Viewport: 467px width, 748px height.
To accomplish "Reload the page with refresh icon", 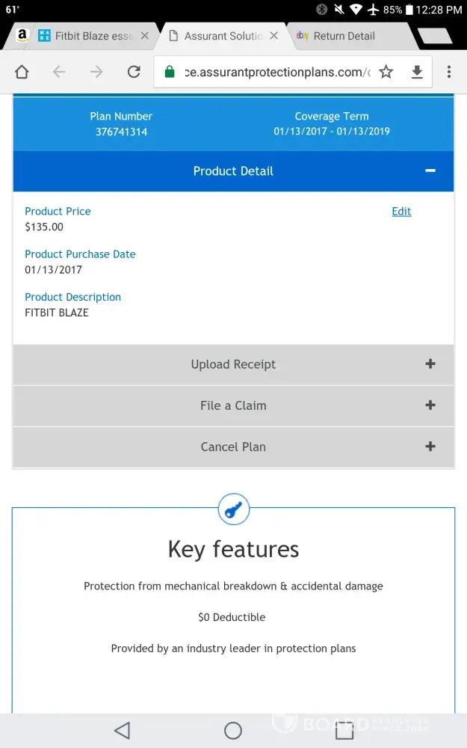I will 134,72.
